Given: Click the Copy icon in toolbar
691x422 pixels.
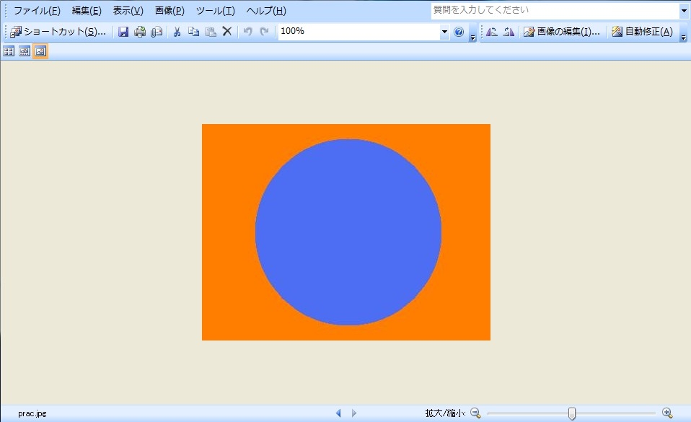Looking at the screenshot, I should click(193, 32).
